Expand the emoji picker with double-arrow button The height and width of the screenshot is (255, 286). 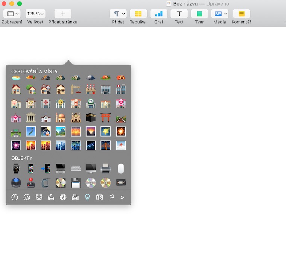(x=122, y=197)
